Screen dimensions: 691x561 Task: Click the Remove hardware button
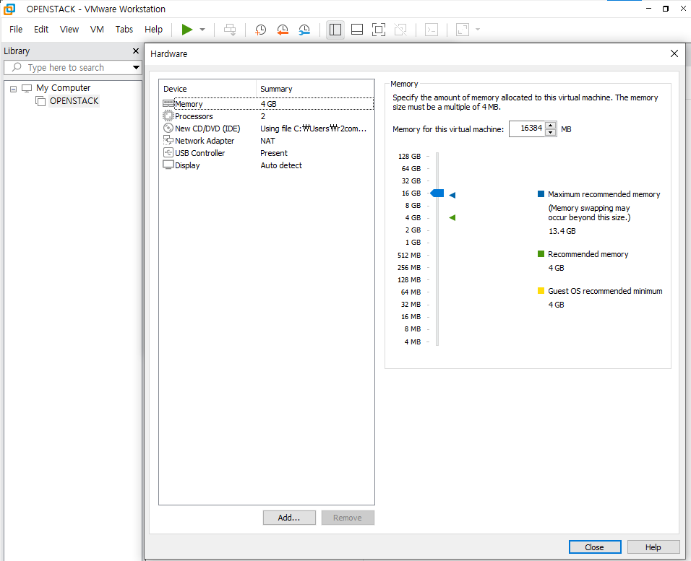point(348,518)
